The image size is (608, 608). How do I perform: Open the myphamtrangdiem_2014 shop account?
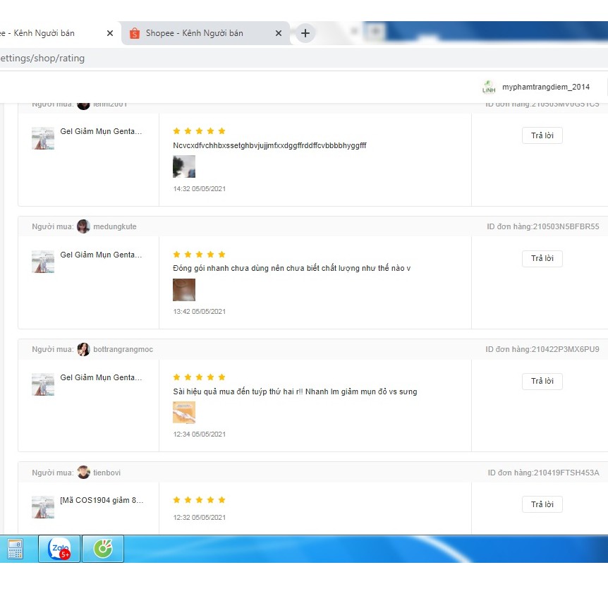546,87
